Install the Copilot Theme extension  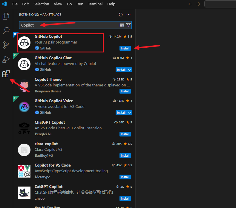coord(125,91)
